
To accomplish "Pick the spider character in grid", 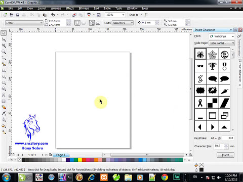I will click(x=200, y=54).
